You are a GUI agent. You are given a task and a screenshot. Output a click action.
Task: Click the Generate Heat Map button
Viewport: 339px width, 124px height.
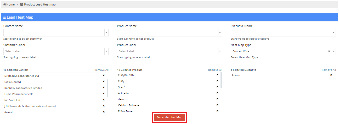169,117
